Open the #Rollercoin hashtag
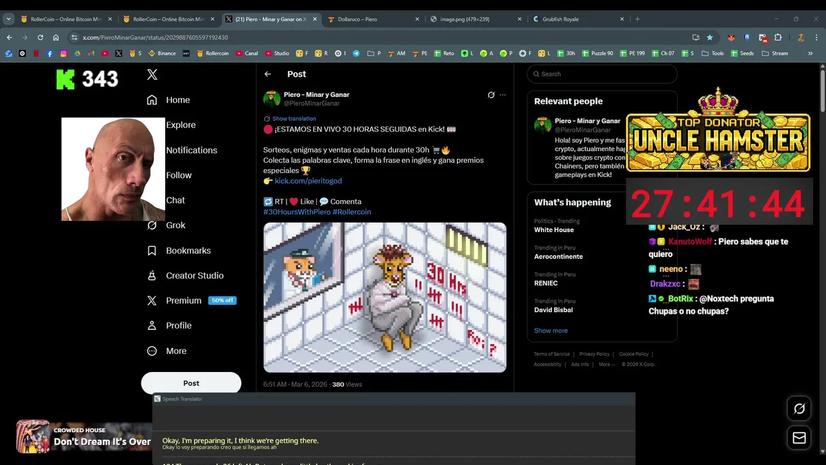 tap(352, 212)
